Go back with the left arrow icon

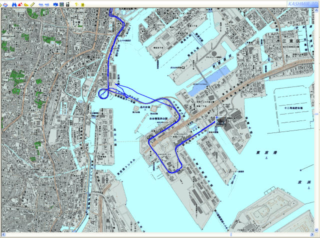coord(41,4)
